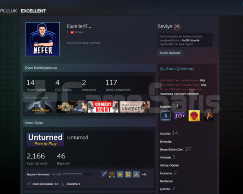Click the Favori Oyun section header

89,123
